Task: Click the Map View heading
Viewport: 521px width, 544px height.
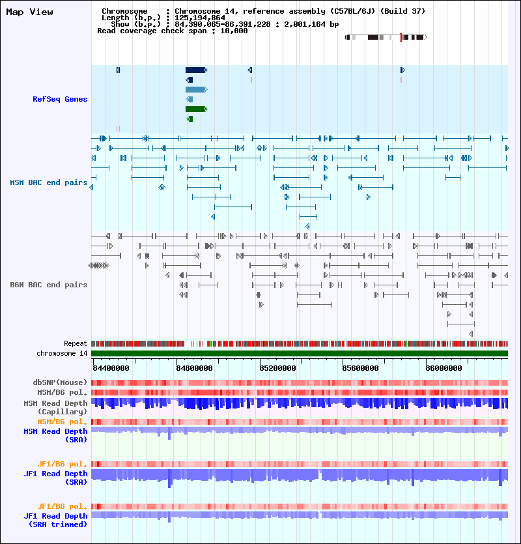Action: click(x=29, y=12)
